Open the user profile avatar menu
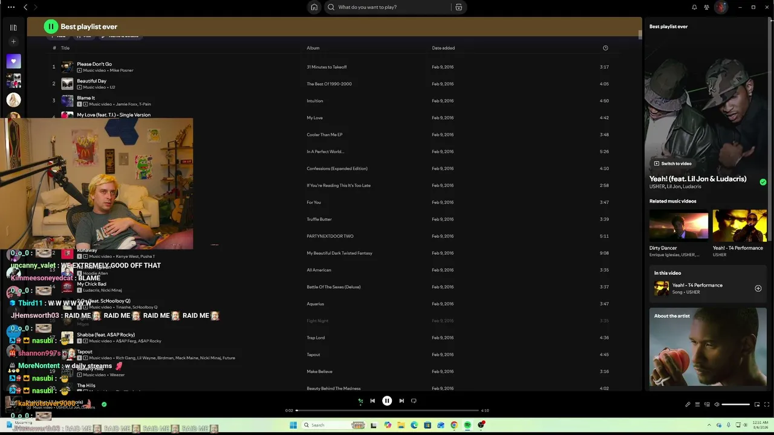 [x=721, y=7]
